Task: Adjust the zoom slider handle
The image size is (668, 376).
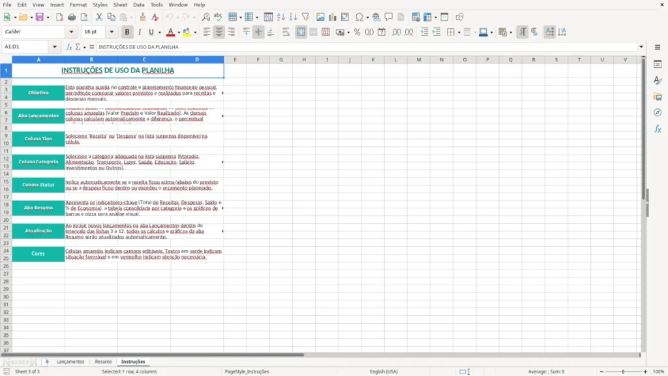Action: coord(623,371)
